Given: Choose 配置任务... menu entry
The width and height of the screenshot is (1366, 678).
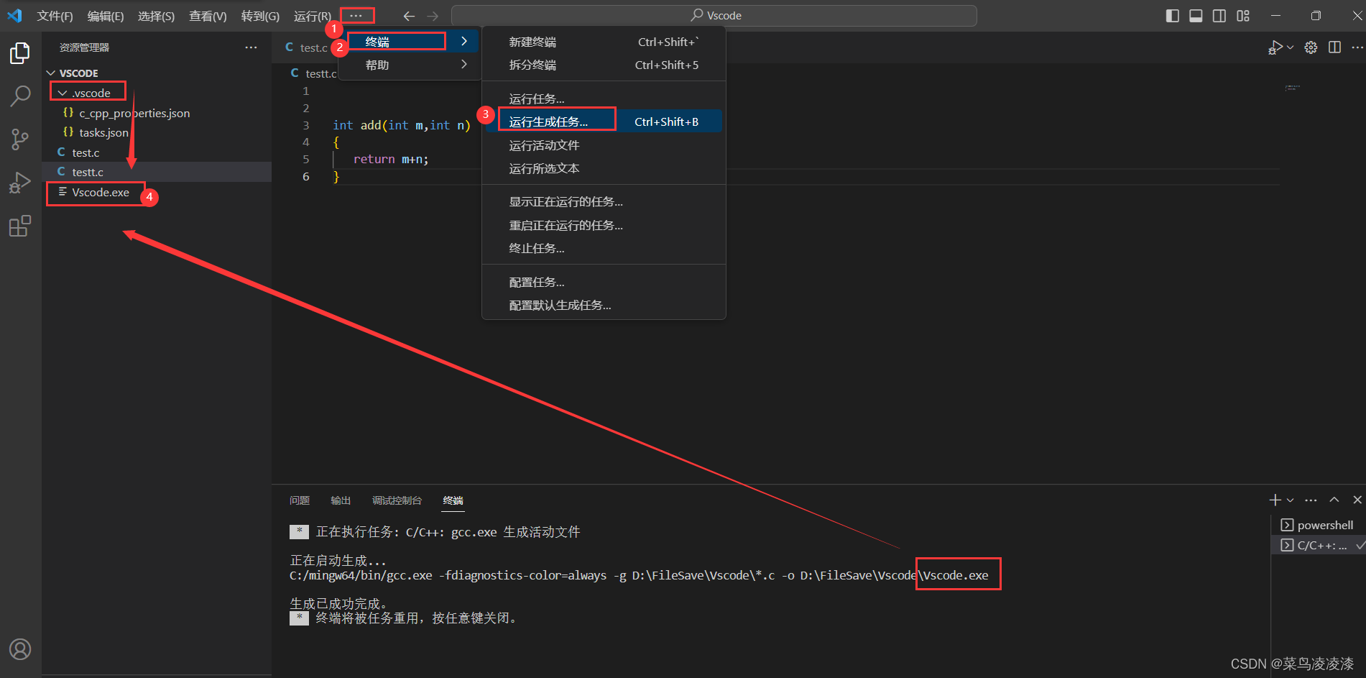Looking at the screenshot, I should click(604, 282).
